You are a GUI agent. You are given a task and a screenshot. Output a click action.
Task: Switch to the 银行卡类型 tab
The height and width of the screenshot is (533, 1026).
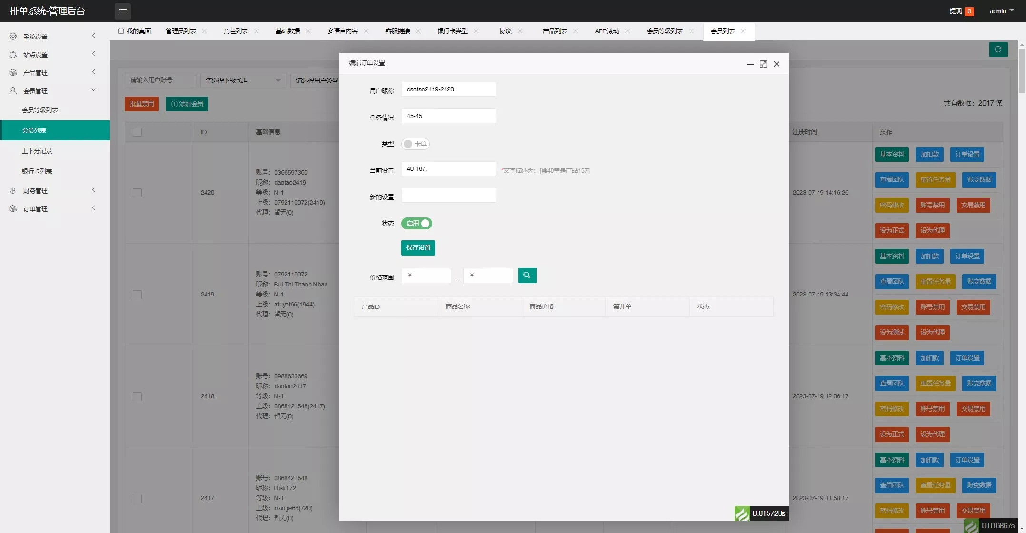pyautogui.click(x=452, y=31)
